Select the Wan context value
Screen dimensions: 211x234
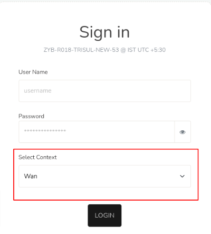31,176
